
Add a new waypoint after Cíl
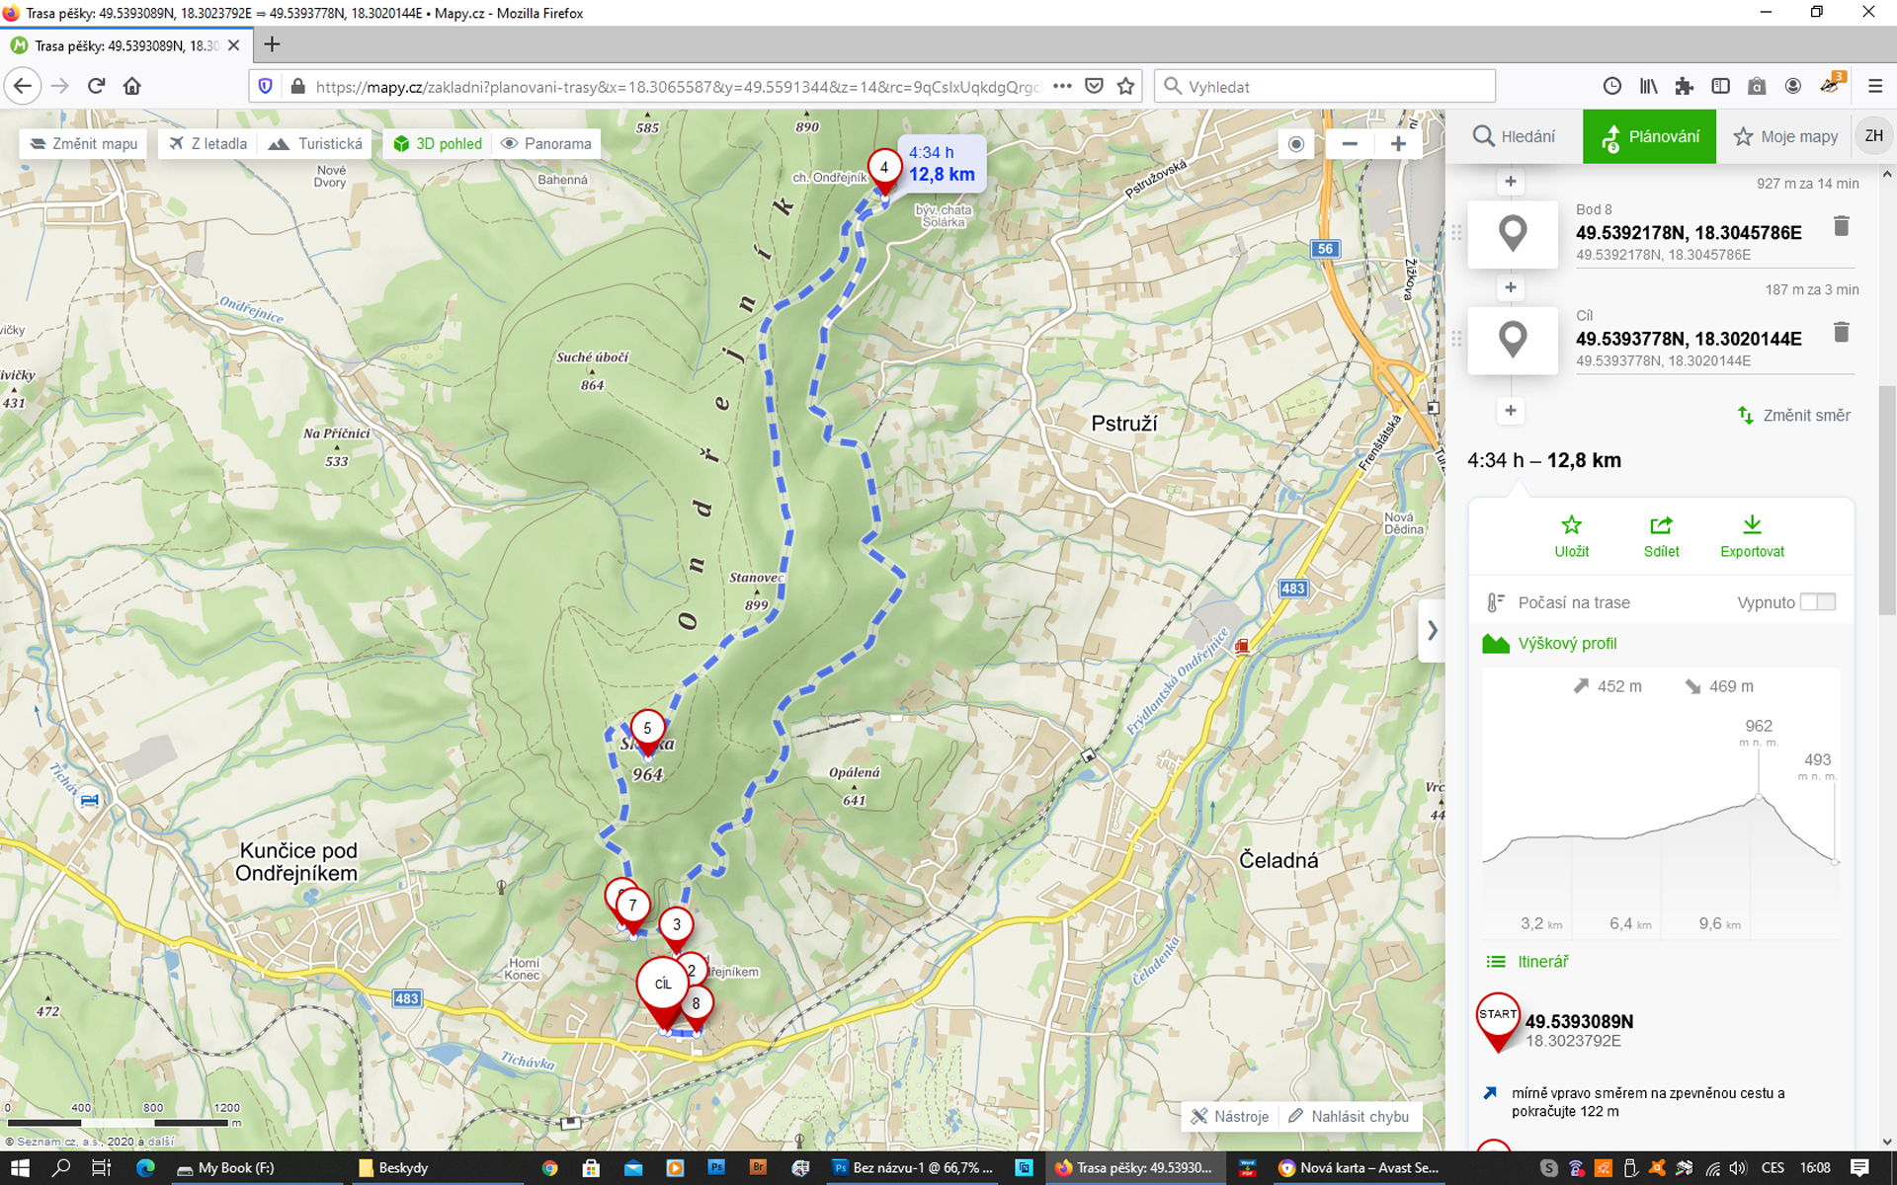1510,410
